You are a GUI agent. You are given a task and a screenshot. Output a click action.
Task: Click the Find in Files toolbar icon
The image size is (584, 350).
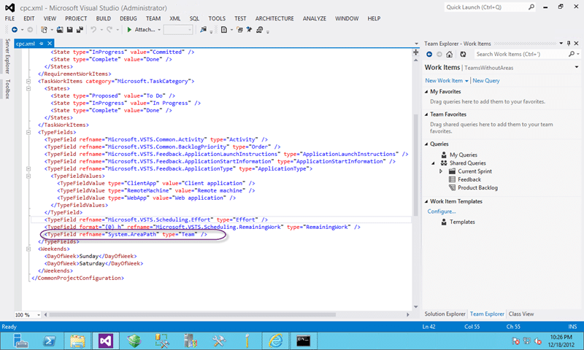204,29
